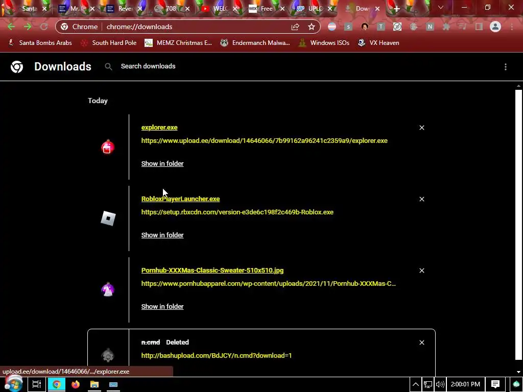This screenshot has width=523, height=392.
Task: Open the extension with the 'T' icon
Action: pyautogui.click(x=381, y=27)
